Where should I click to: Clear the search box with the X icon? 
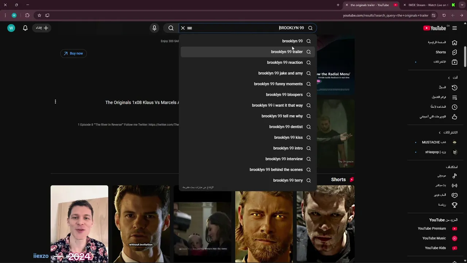tap(183, 28)
